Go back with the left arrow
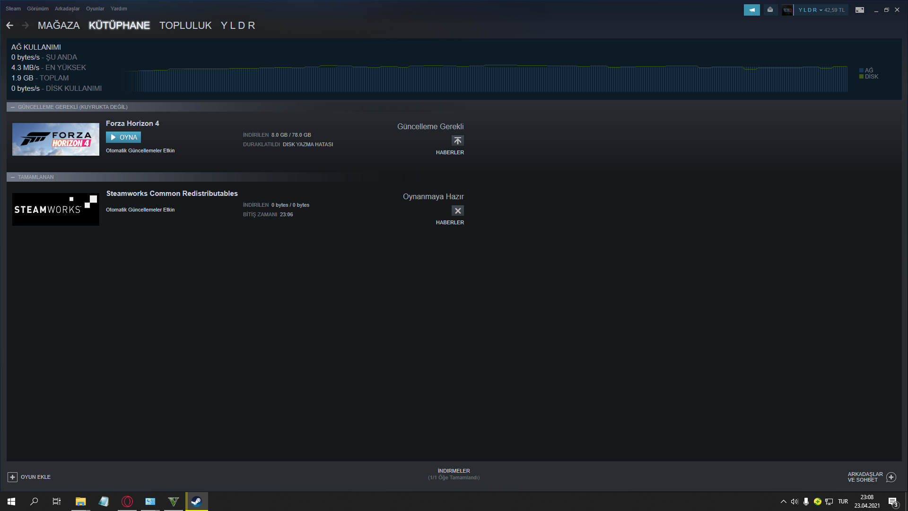The image size is (908, 511). pos(9,26)
